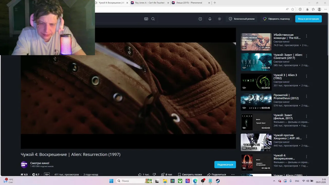Open the browser favorites list icon
Screen dimensions: 329x185
pyautogui.click(x=313, y=9)
